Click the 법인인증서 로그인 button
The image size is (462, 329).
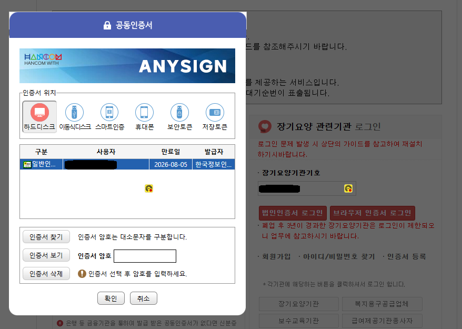(x=293, y=213)
